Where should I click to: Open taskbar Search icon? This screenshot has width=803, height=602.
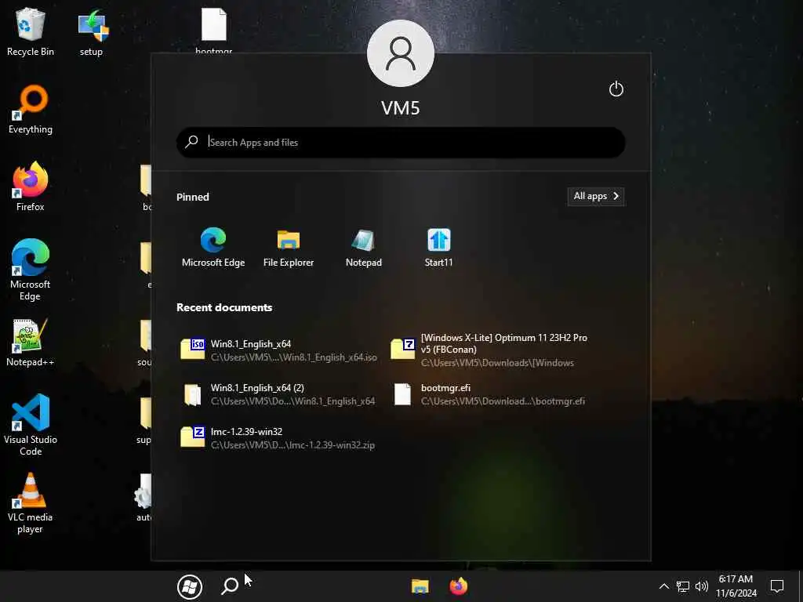230,586
